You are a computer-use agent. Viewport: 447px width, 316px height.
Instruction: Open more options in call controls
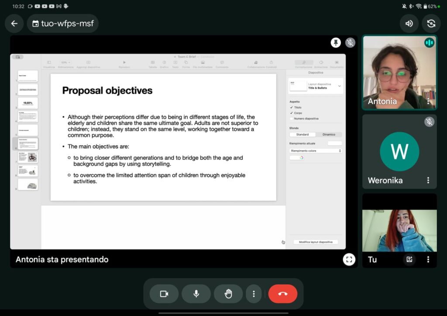click(x=254, y=294)
